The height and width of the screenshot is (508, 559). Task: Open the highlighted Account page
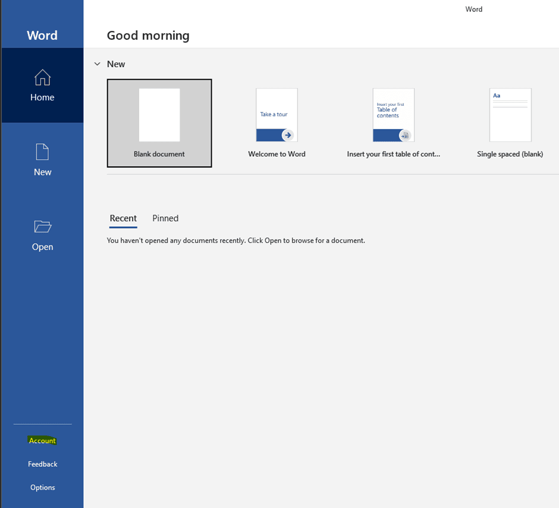[42, 441]
